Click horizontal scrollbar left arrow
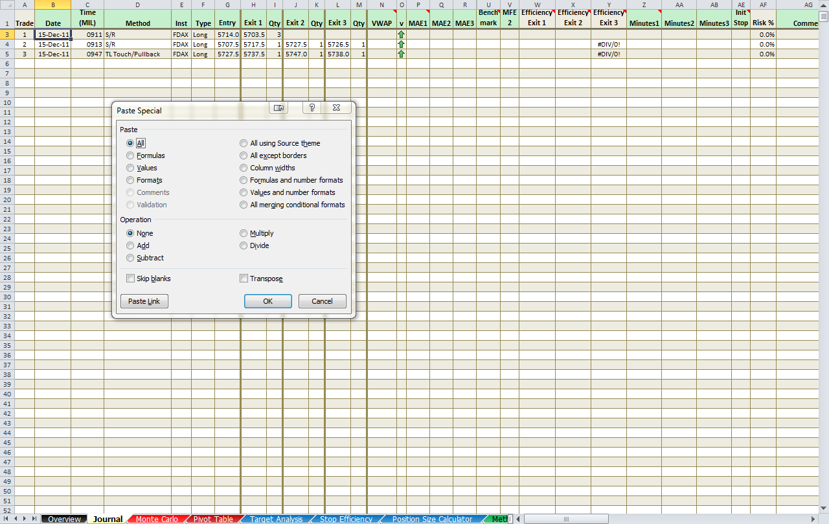Image resolution: width=829 pixels, height=524 pixels. 518,519
